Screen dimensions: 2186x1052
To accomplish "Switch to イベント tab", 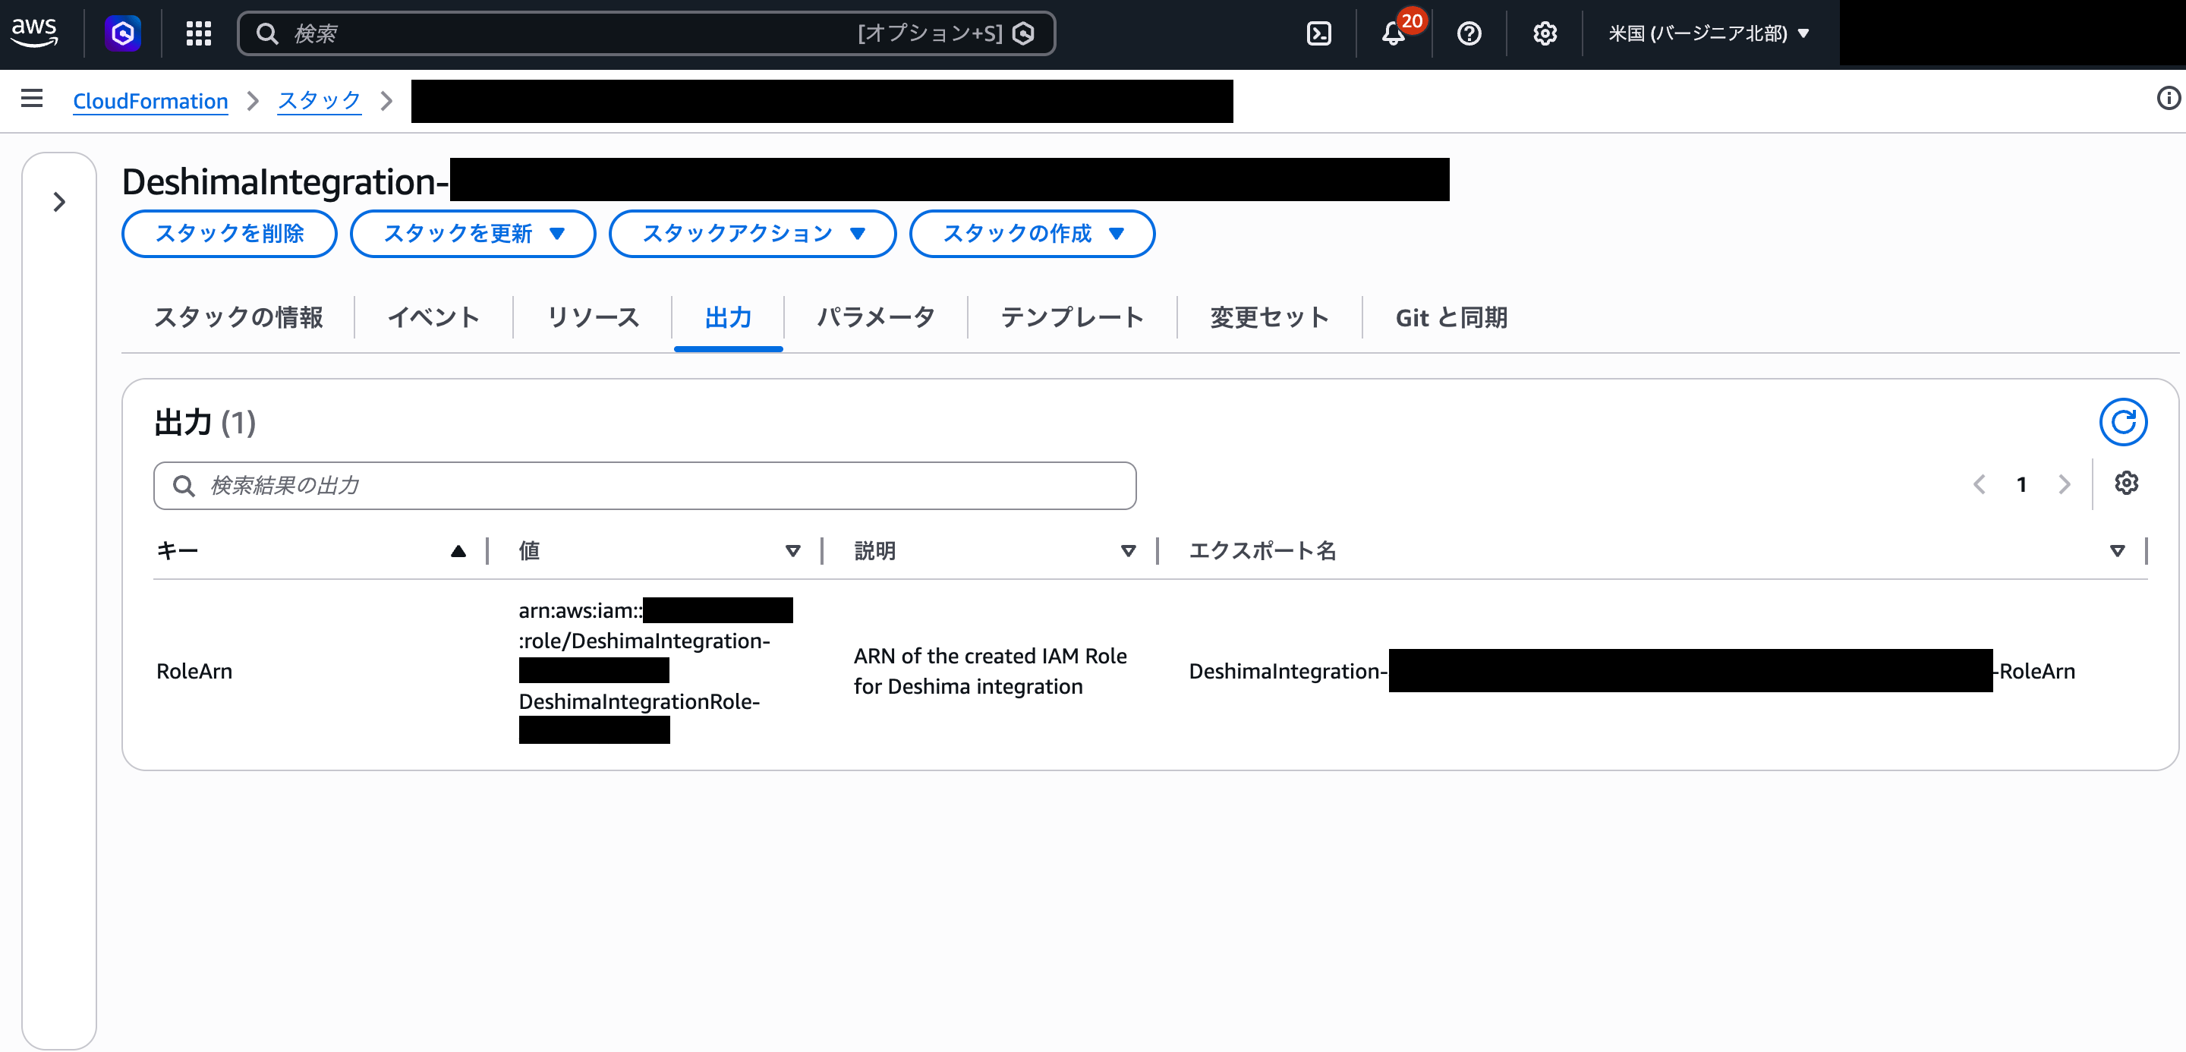I will click(433, 317).
